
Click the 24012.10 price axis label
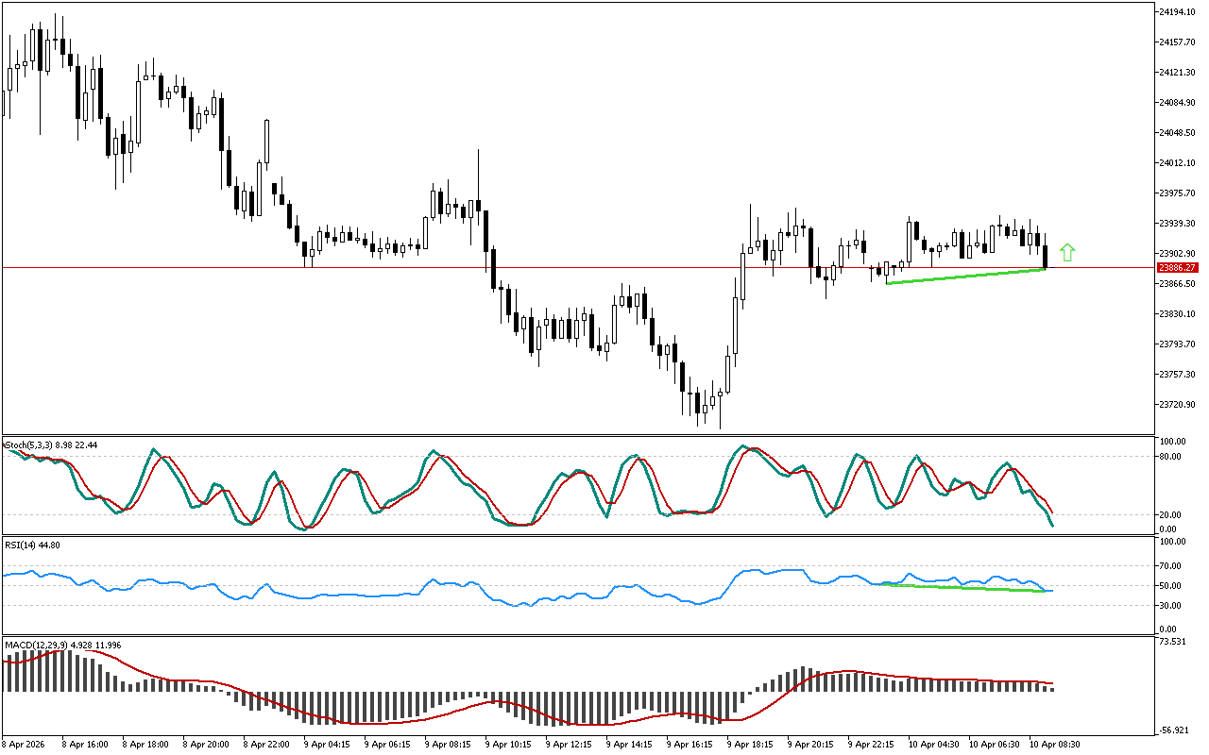click(1177, 162)
